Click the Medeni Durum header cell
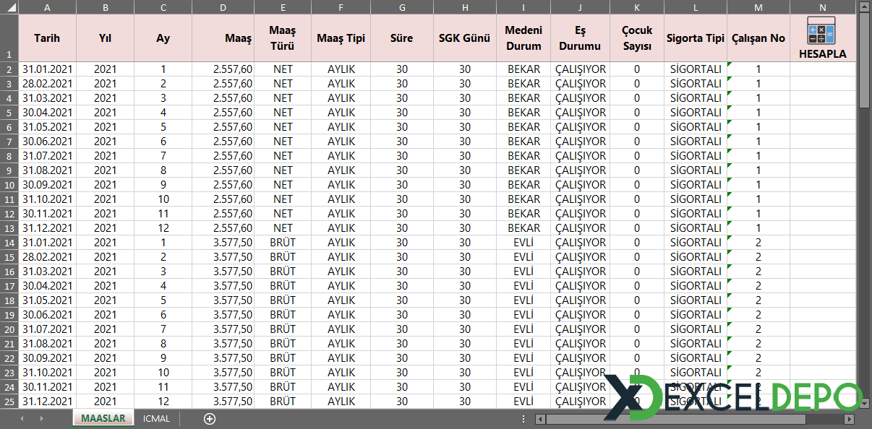The height and width of the screenshot is (429, 872). pos(523,38)
